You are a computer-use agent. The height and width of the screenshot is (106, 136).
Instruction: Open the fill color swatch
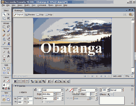click(x=39, y=90)
